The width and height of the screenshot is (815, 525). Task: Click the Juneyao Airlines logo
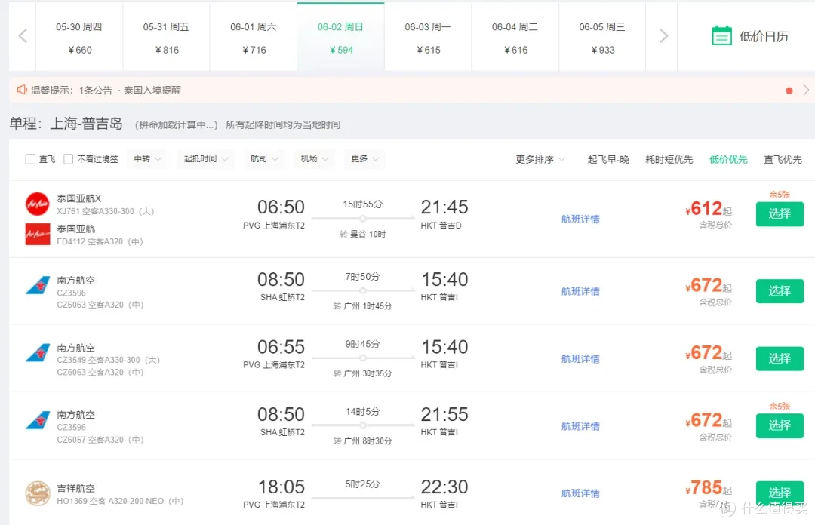(x=38, y=493)
